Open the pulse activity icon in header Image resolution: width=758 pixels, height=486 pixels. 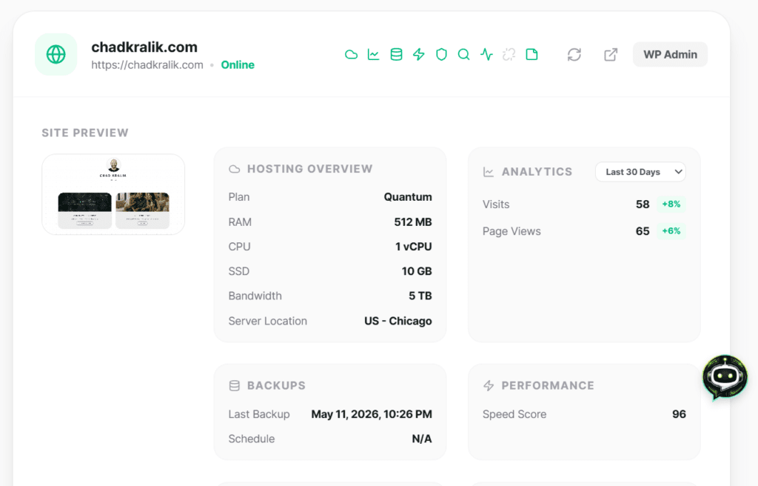coord(486,55)
